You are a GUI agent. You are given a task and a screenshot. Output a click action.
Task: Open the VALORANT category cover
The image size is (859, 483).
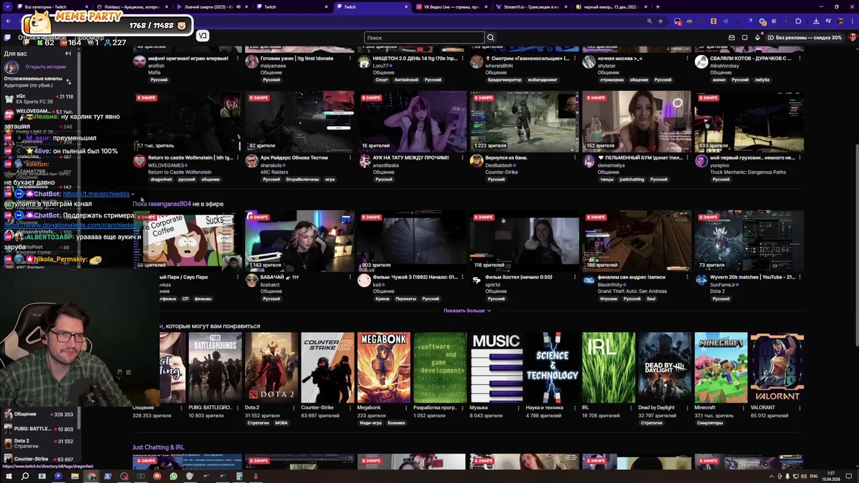[x=777, y=367]
